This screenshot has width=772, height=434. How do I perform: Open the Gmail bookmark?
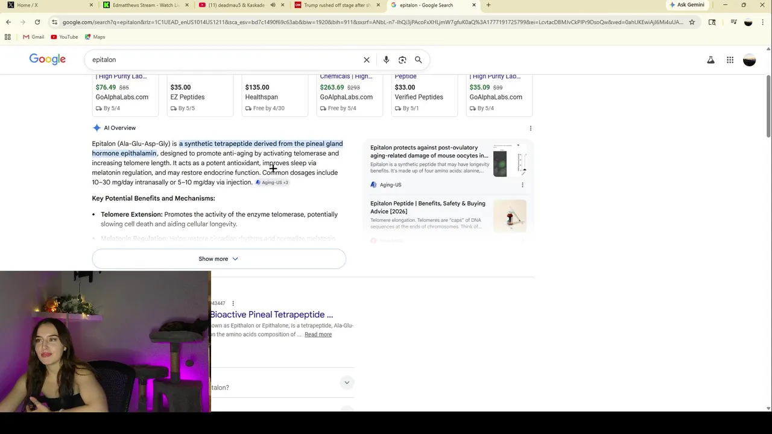[33, 37]
